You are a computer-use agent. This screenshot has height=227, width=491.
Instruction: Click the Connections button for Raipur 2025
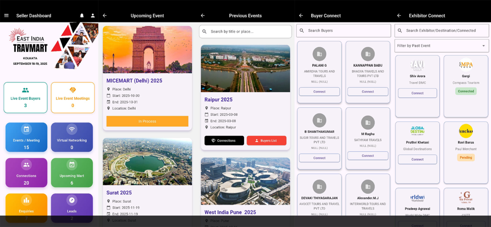point(224,141)
